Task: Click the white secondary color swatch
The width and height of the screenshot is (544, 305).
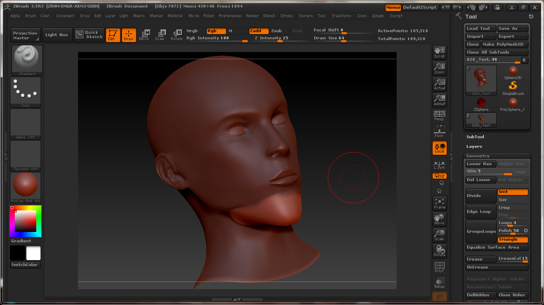Action: point(33,253)
